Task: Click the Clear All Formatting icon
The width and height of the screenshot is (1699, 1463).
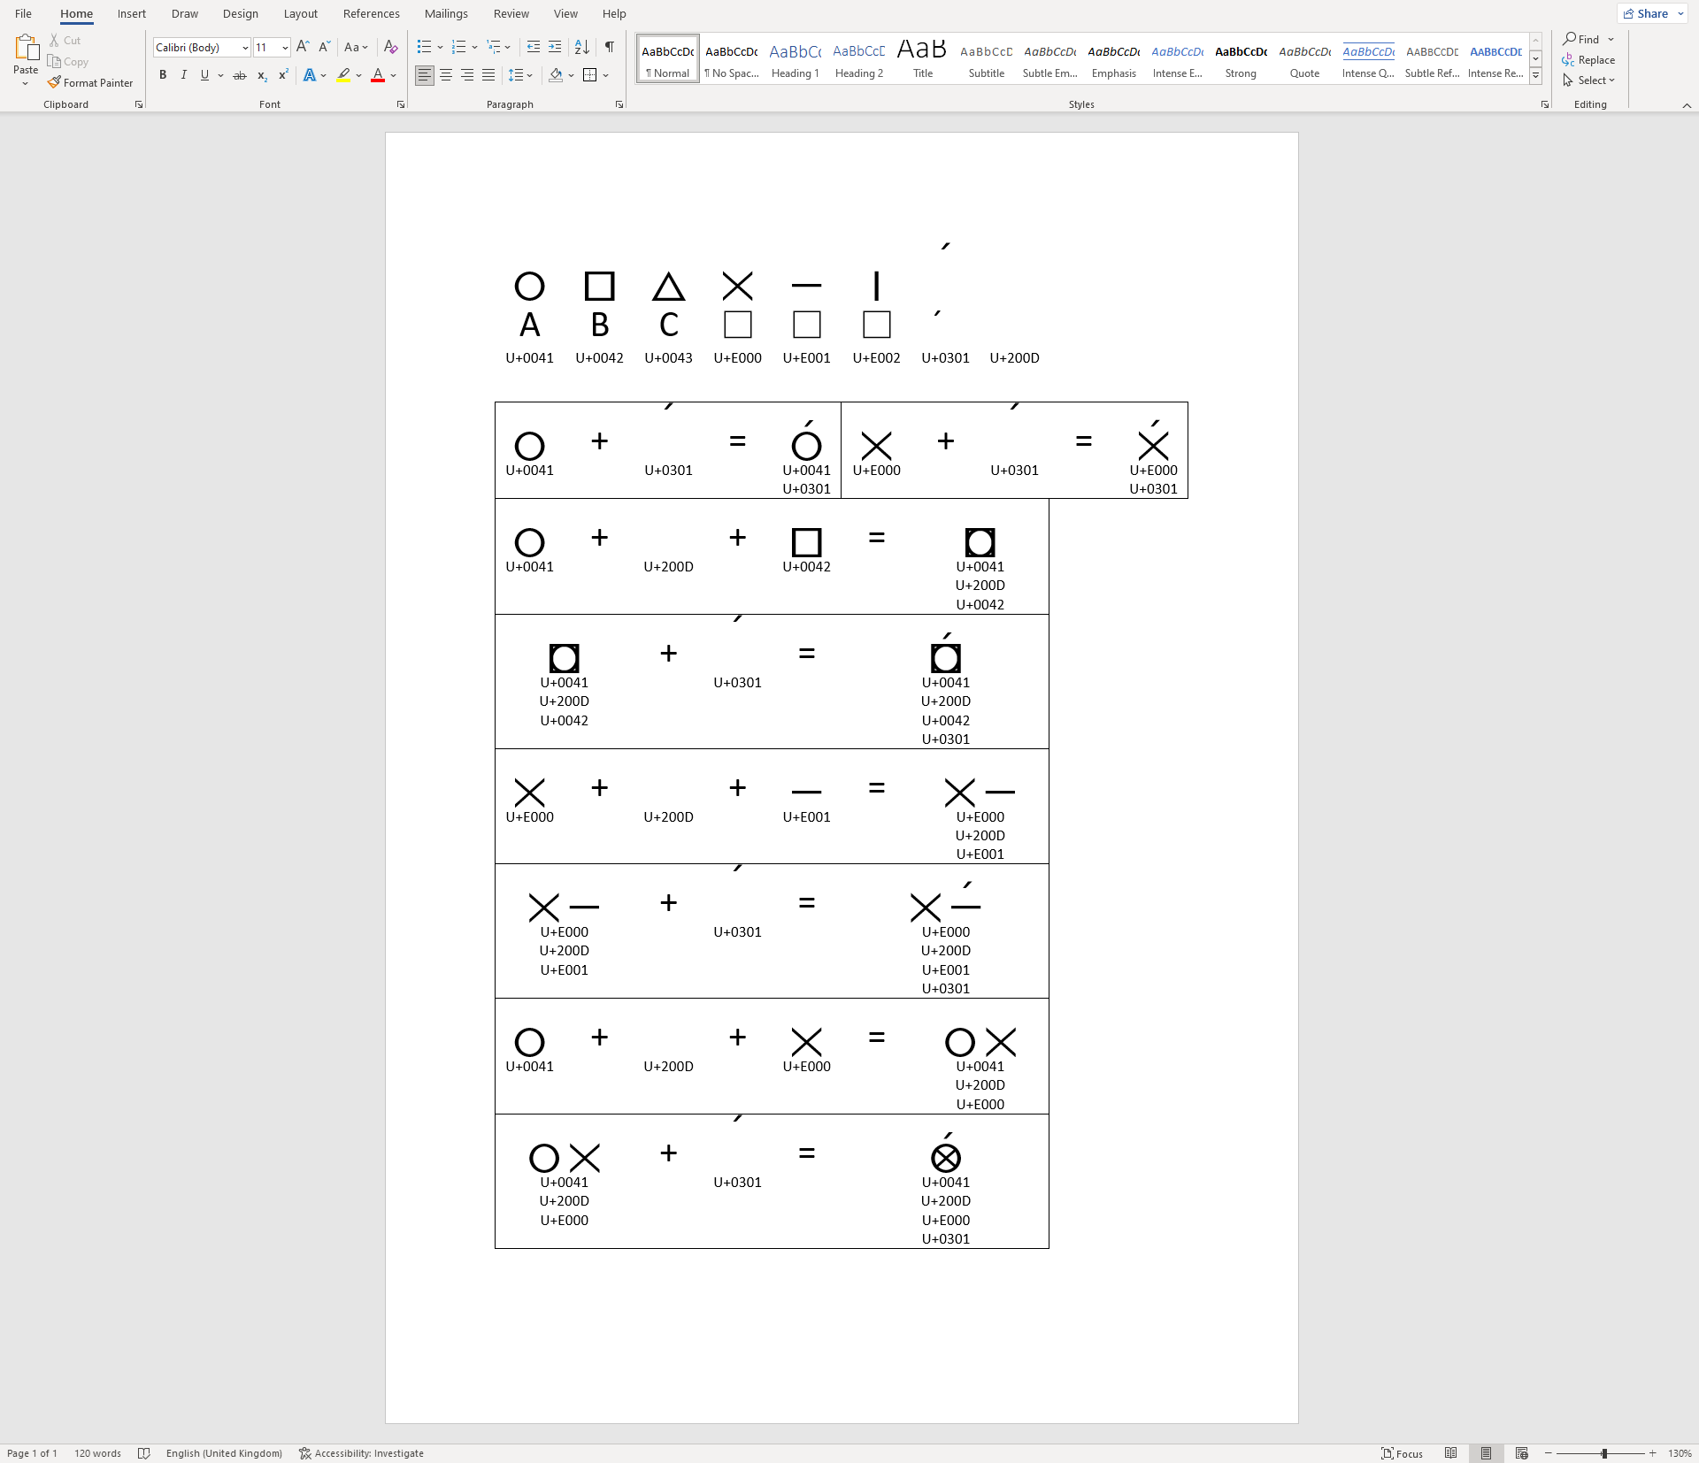Action: click(x=390, y=47)
